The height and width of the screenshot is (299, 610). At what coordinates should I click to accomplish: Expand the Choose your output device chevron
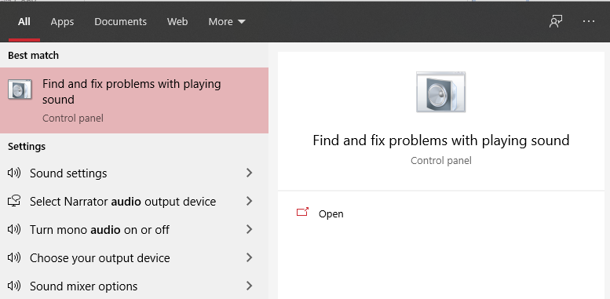[x=250, y=257]
